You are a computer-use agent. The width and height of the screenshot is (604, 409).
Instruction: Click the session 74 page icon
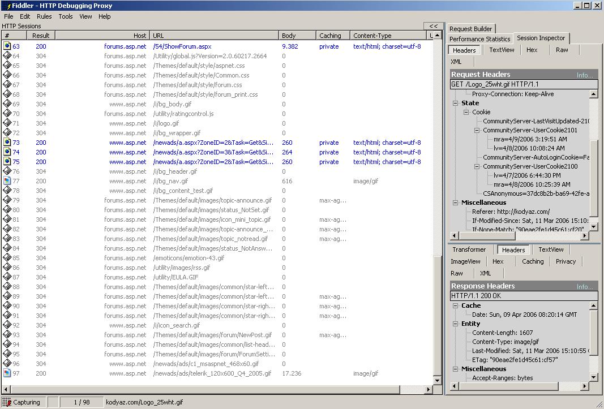click(x=7, y=152)
